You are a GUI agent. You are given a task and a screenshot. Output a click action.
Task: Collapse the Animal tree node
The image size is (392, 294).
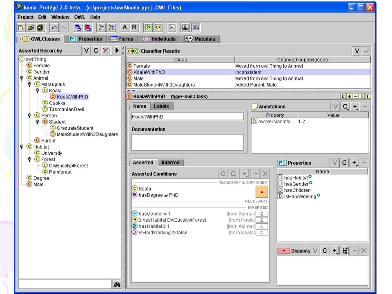[x=22, y=78]
